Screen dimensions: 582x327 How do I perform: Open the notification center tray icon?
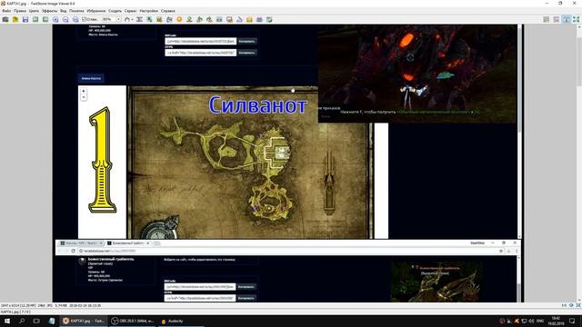tap(572, 321)
